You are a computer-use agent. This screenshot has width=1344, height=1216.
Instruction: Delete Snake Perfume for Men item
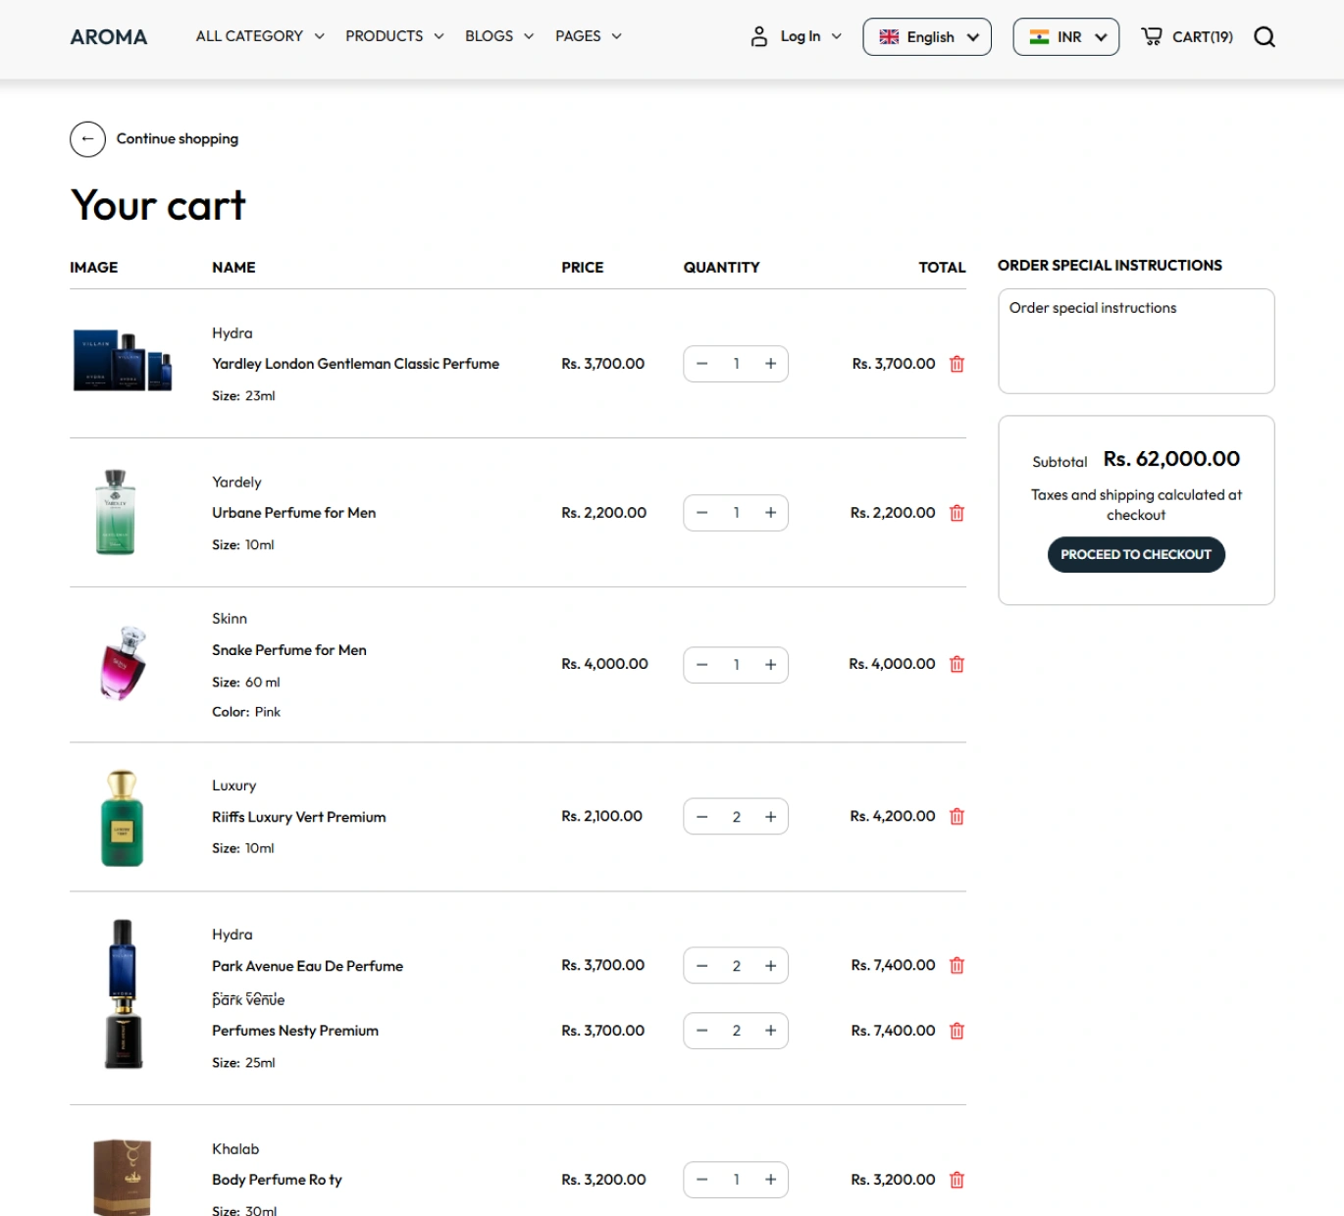(x=956, y=664)
